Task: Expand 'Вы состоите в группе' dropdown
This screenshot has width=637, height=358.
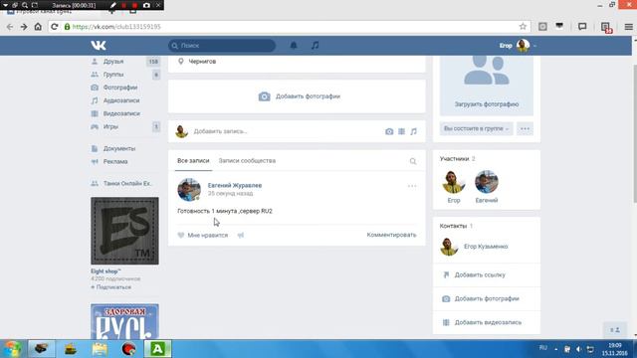Action: pos(476,128)
